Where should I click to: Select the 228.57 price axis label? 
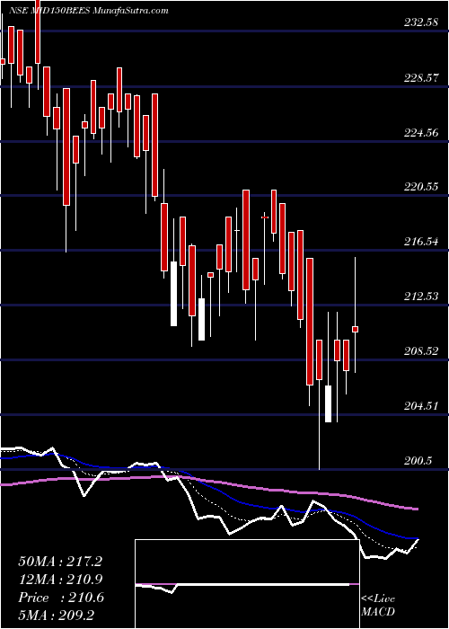pyautogui.click(x=420, y=78)
